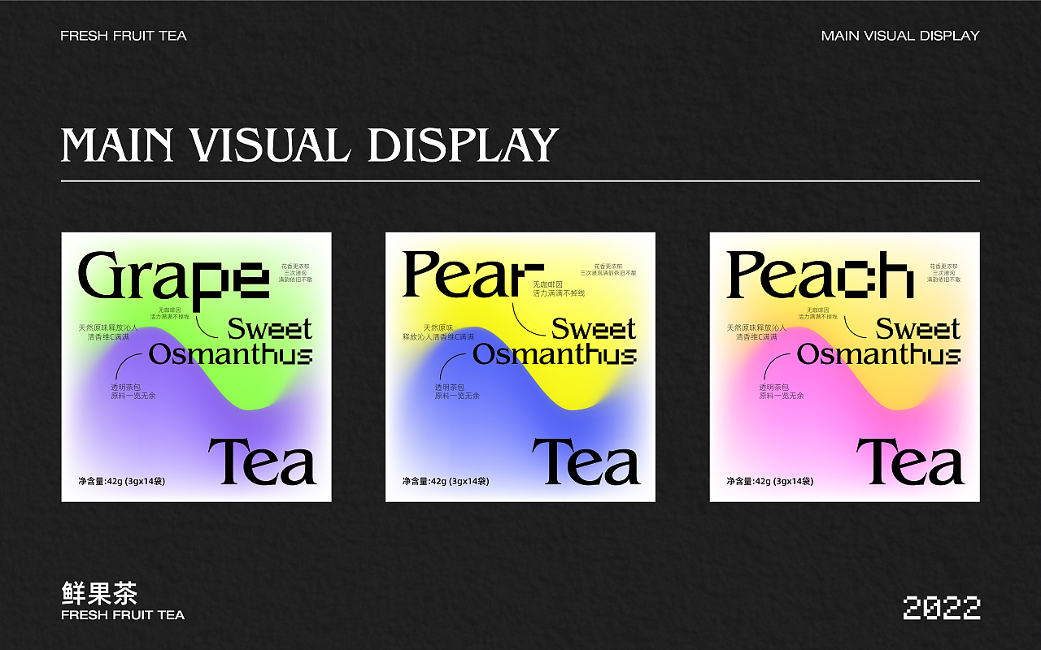Select the 'Peach' title word
The width and height of the screenshot is (1041, 650).
tap(820, 275)
